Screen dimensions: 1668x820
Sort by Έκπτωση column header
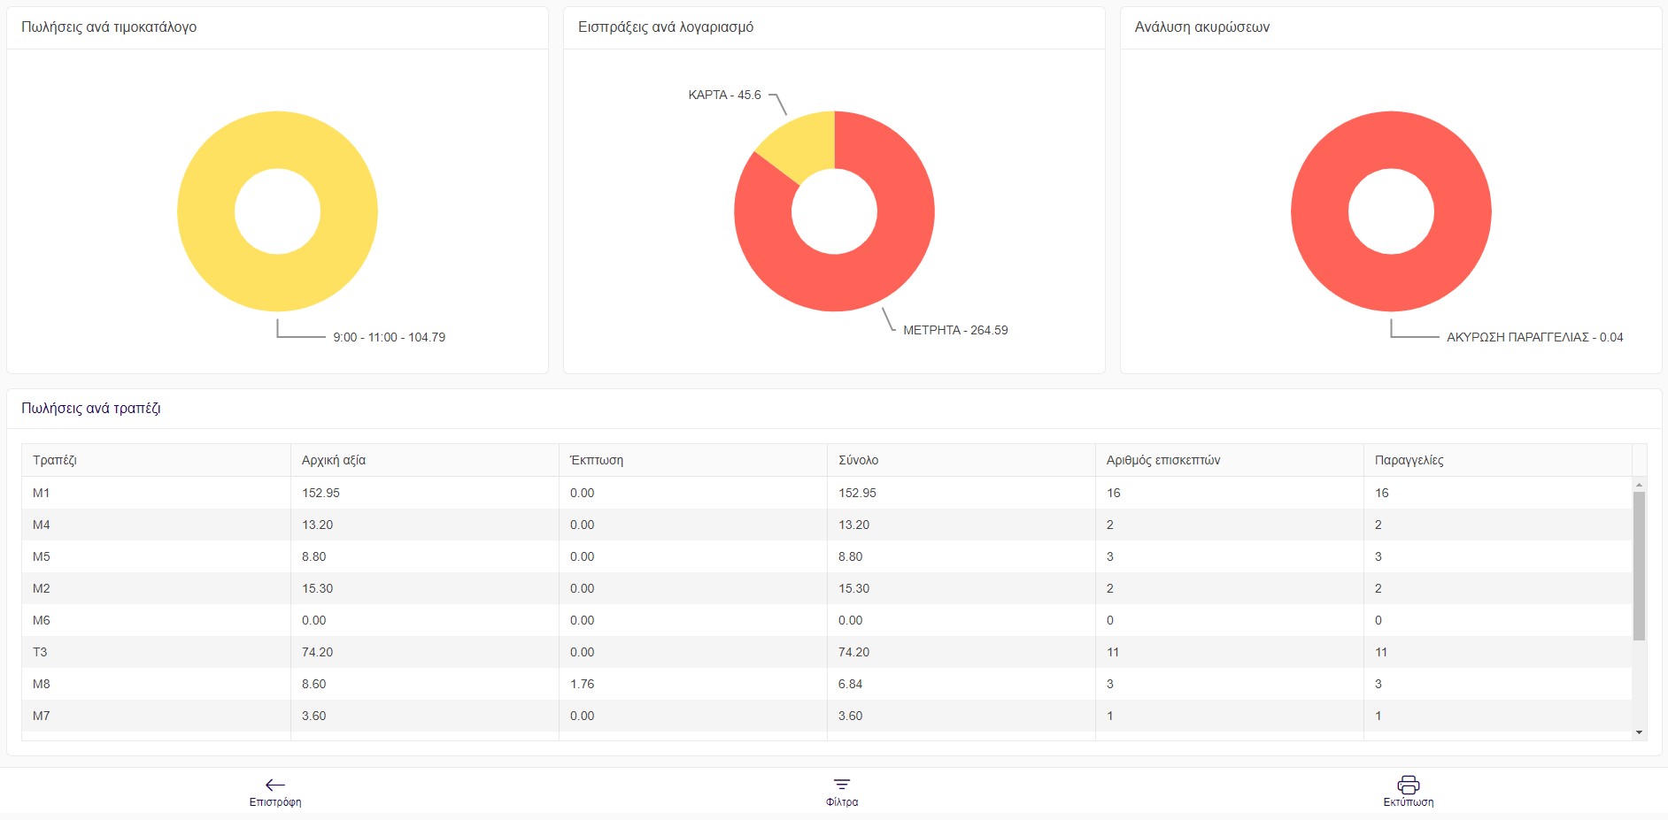tap(693, 460)
